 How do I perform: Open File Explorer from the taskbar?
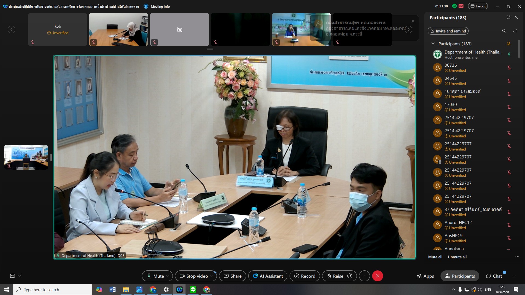[126, 290]
